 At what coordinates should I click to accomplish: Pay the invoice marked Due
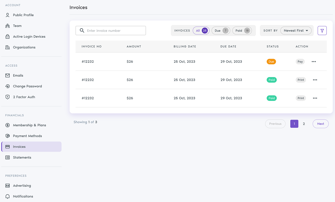(x=300, y=61)
